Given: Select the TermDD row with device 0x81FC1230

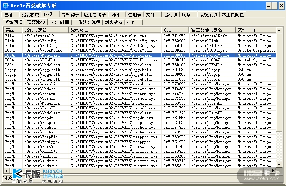Looking at the screenshot, I should 140,98.
